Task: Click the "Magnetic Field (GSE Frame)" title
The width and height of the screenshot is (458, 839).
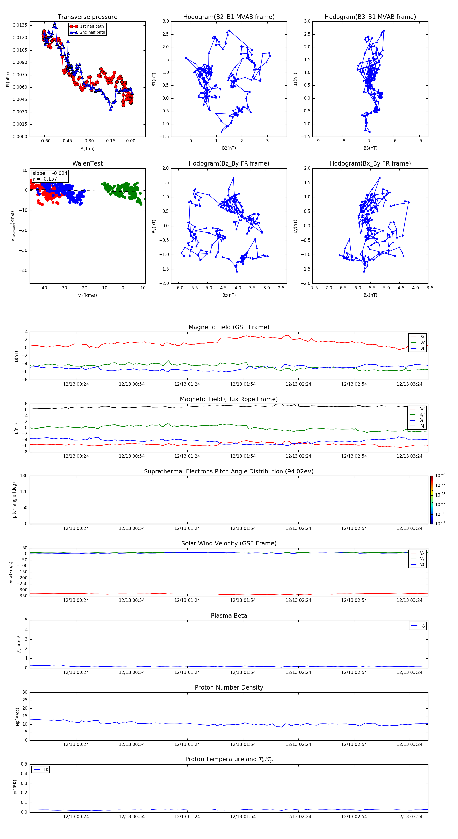Action: click(229, 327)
